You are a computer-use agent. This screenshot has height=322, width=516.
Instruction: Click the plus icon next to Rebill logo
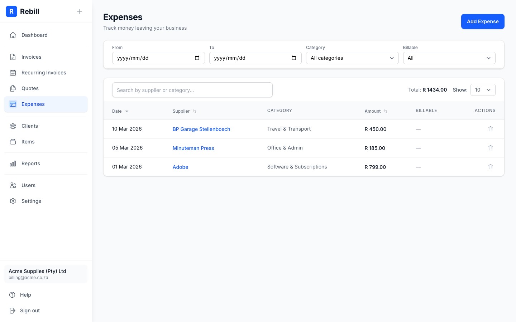pyautogui.click(x=80, y=11)
